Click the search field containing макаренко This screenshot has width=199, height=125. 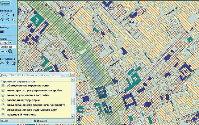point(8,47)
